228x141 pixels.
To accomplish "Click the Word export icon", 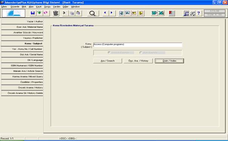I will [154, 13].
